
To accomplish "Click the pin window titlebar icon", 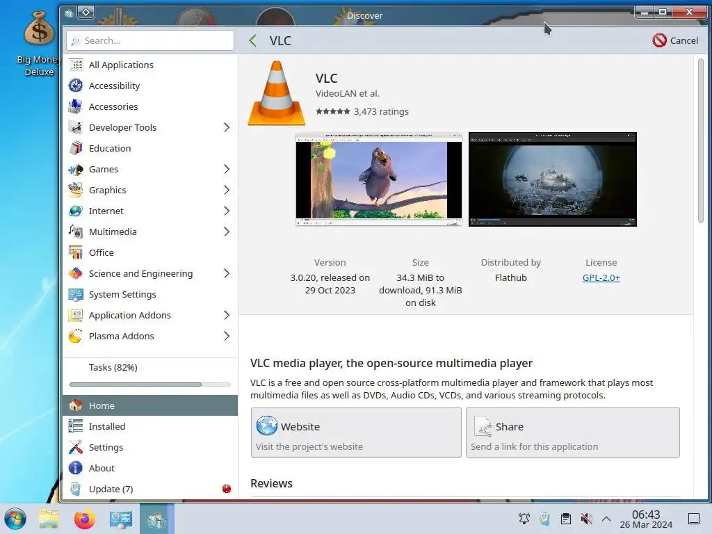I will pos(86,13).
